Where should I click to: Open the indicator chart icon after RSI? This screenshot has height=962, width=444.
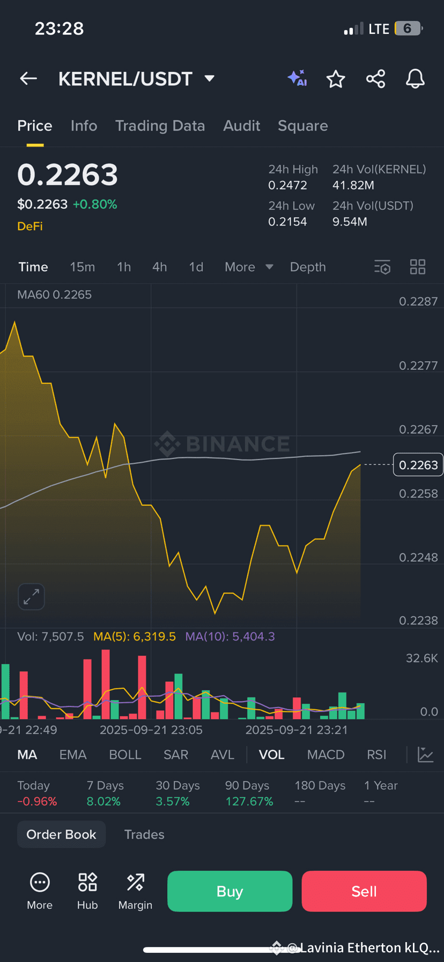[x=425, y=755]
